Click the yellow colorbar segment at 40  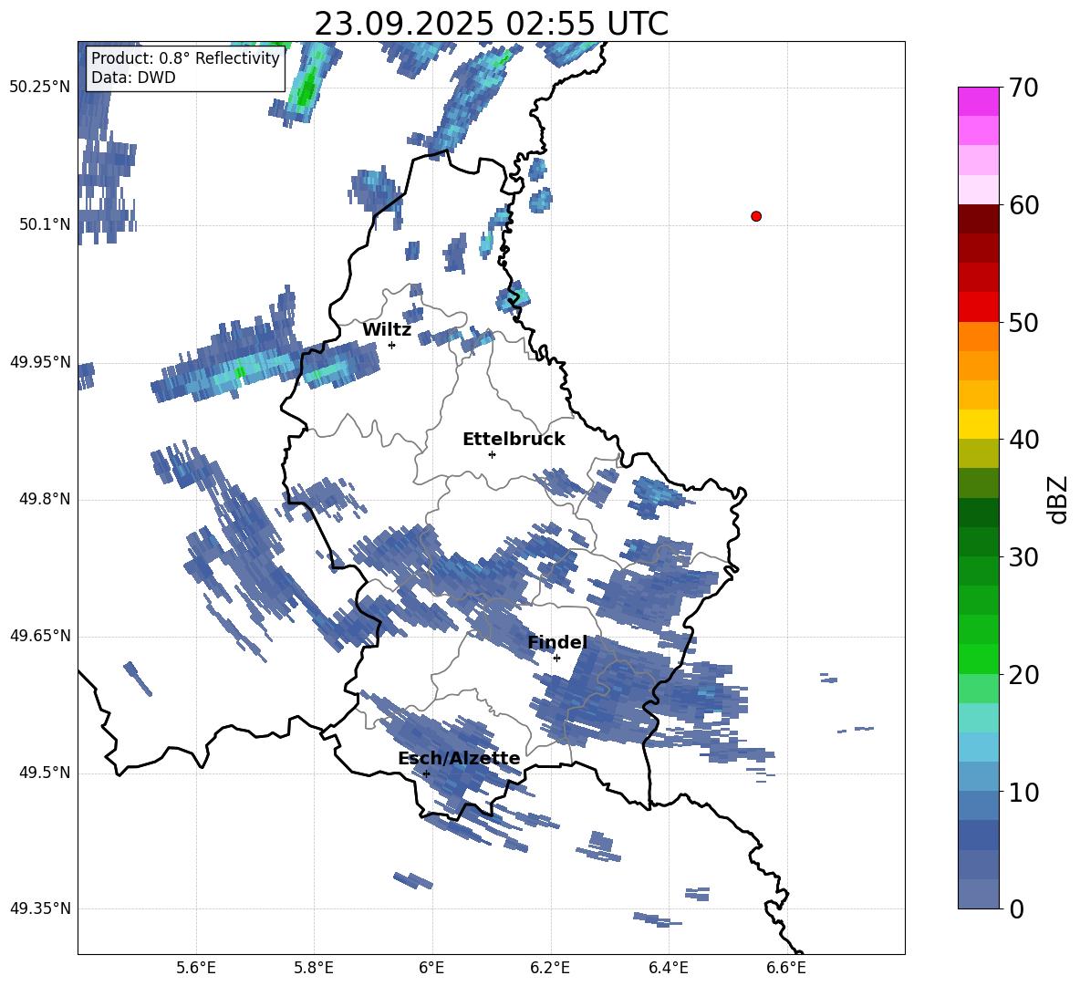coord(978,425)
